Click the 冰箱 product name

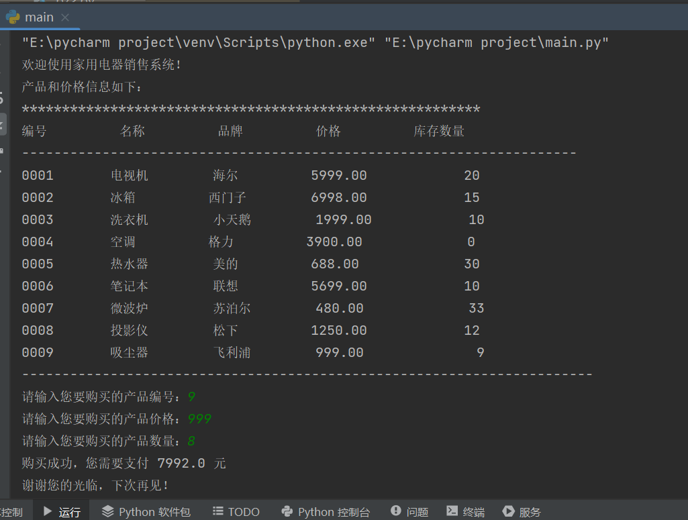click(x=123, y=198)
